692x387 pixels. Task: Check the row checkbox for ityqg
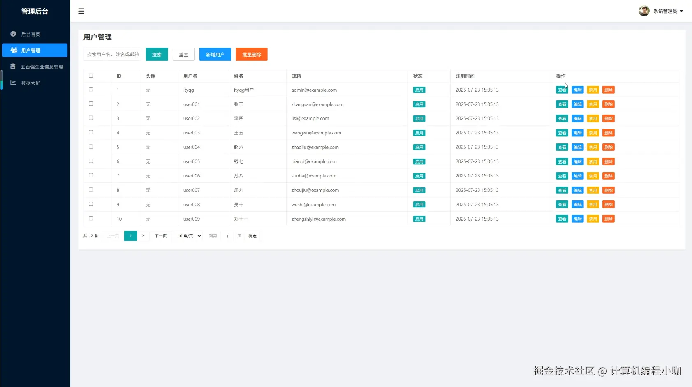tap(91, 89)
